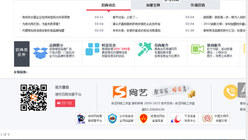Click the orange 尚艺 S logo
The width and height of the screenshot is (248, 140).
(120, 92)
